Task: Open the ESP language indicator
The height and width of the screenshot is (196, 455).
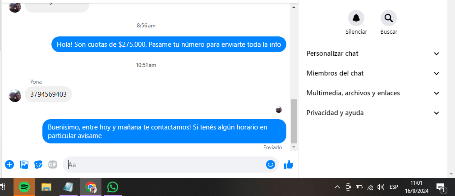Action: (394, 187)
